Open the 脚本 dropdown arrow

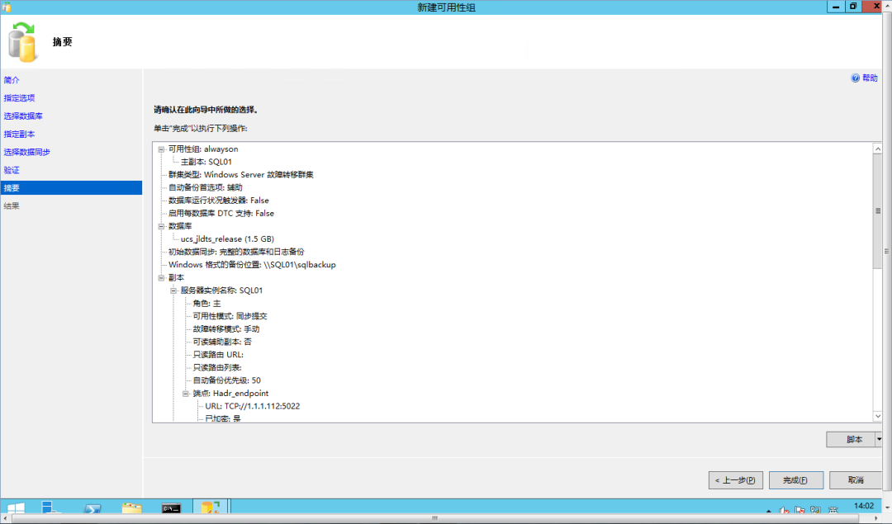[x=879, y=439]
